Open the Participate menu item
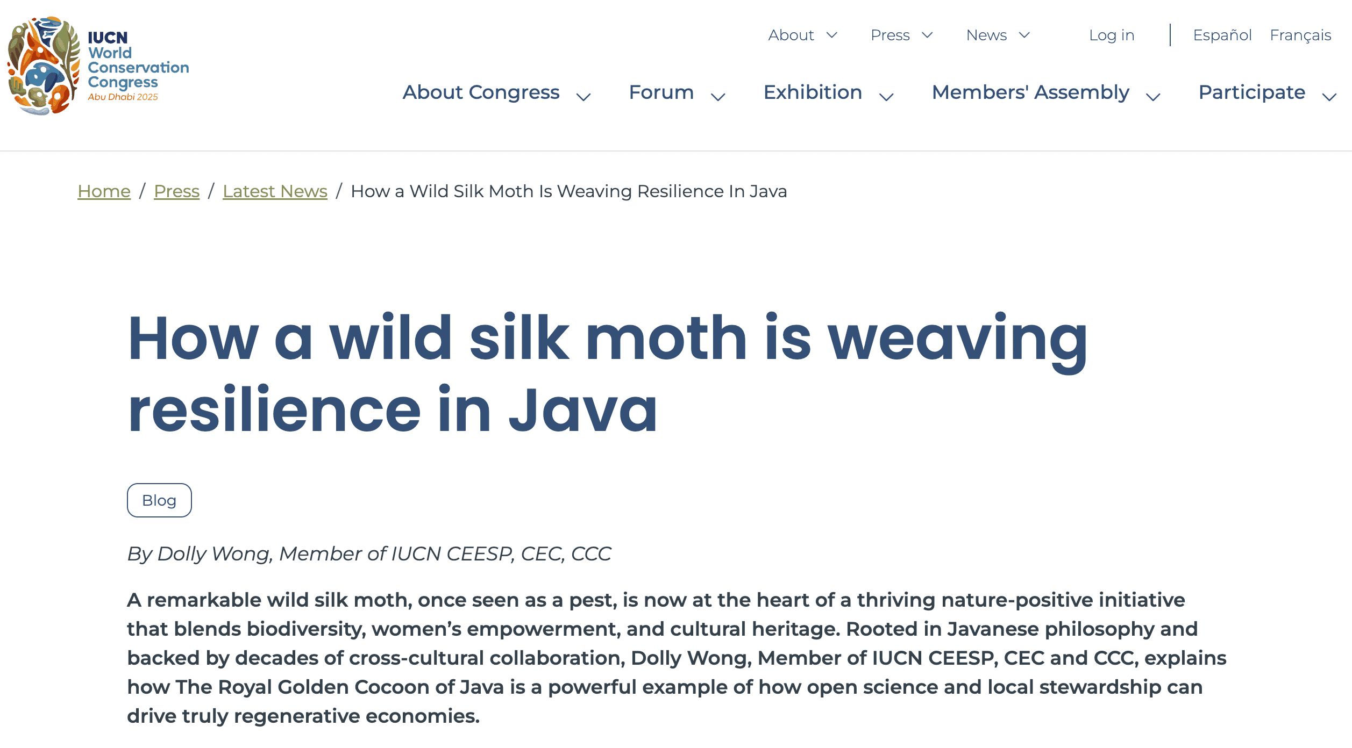Viewport: 1352px width, 748px height. tap(1252, 92)
